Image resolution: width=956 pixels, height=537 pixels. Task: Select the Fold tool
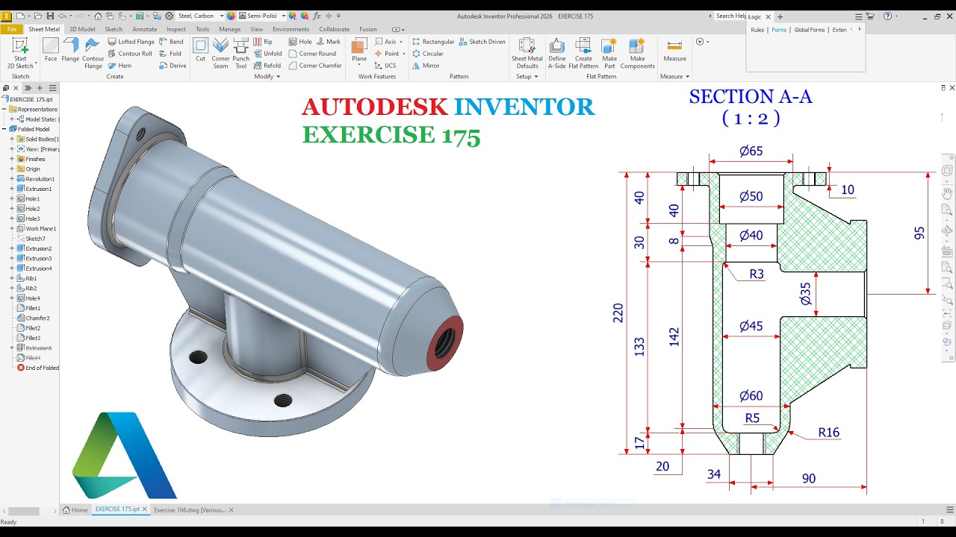[x=170, y=54]
